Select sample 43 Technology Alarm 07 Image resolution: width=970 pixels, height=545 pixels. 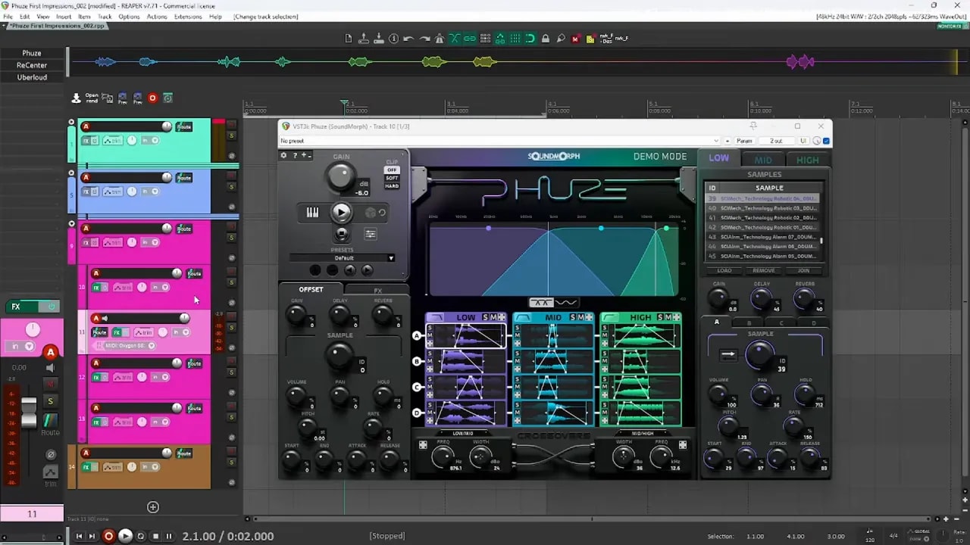tap(762, 236)
